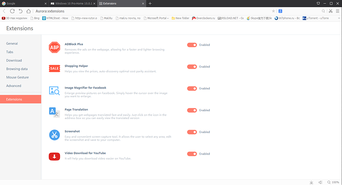This screenshot has height=185, width=342.
Task: Open the skin shirt icon in title bar
Action: coord(318,3)
